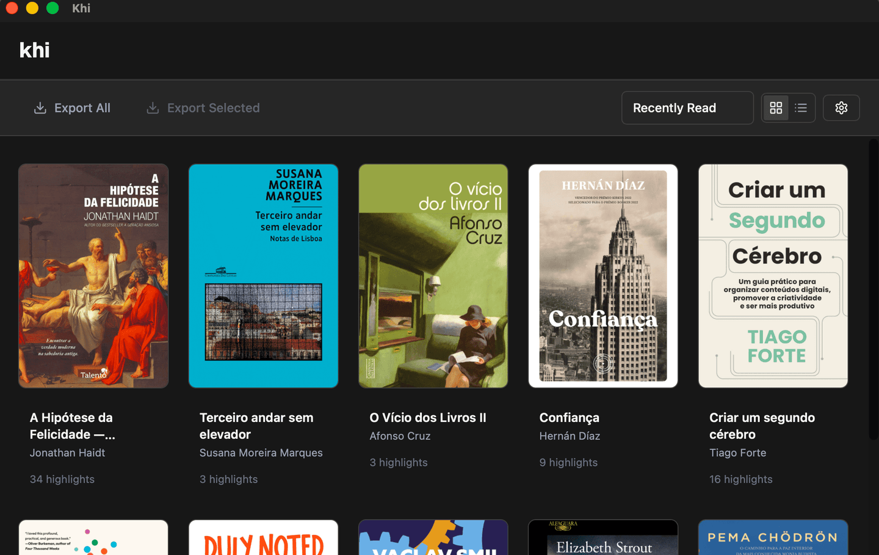The height and width of the screenshot is (555, 879).
Task: Click the khi app logo heading
Action: pyautogui.click(x=35, y=50)
